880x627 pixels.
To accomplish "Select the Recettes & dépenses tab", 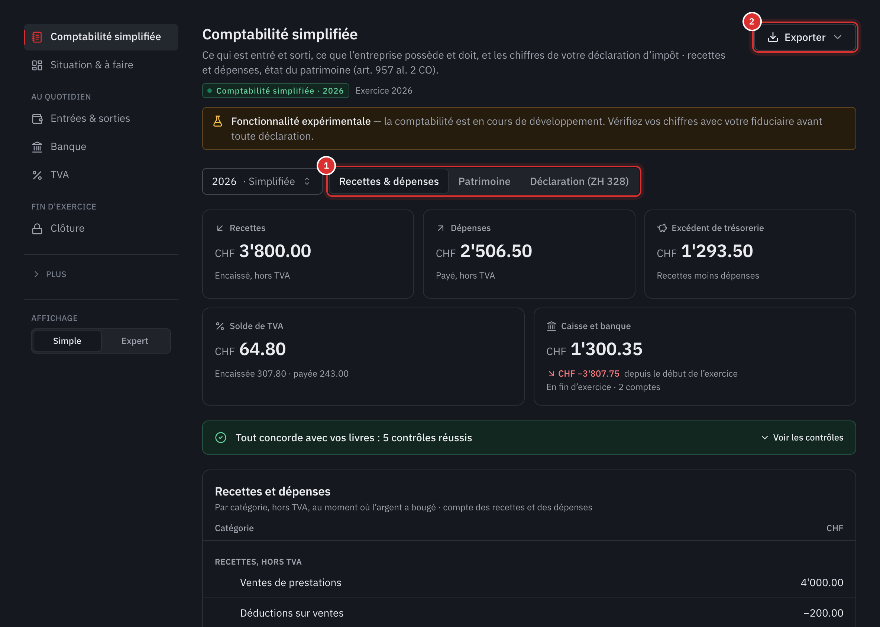I will point(389,182).
